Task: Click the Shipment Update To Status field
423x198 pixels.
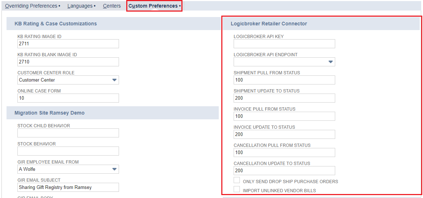Action: [284, 98]
